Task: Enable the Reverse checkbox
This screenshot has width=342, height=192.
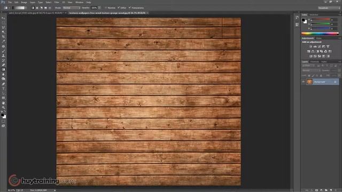Action: coord(106,8)
